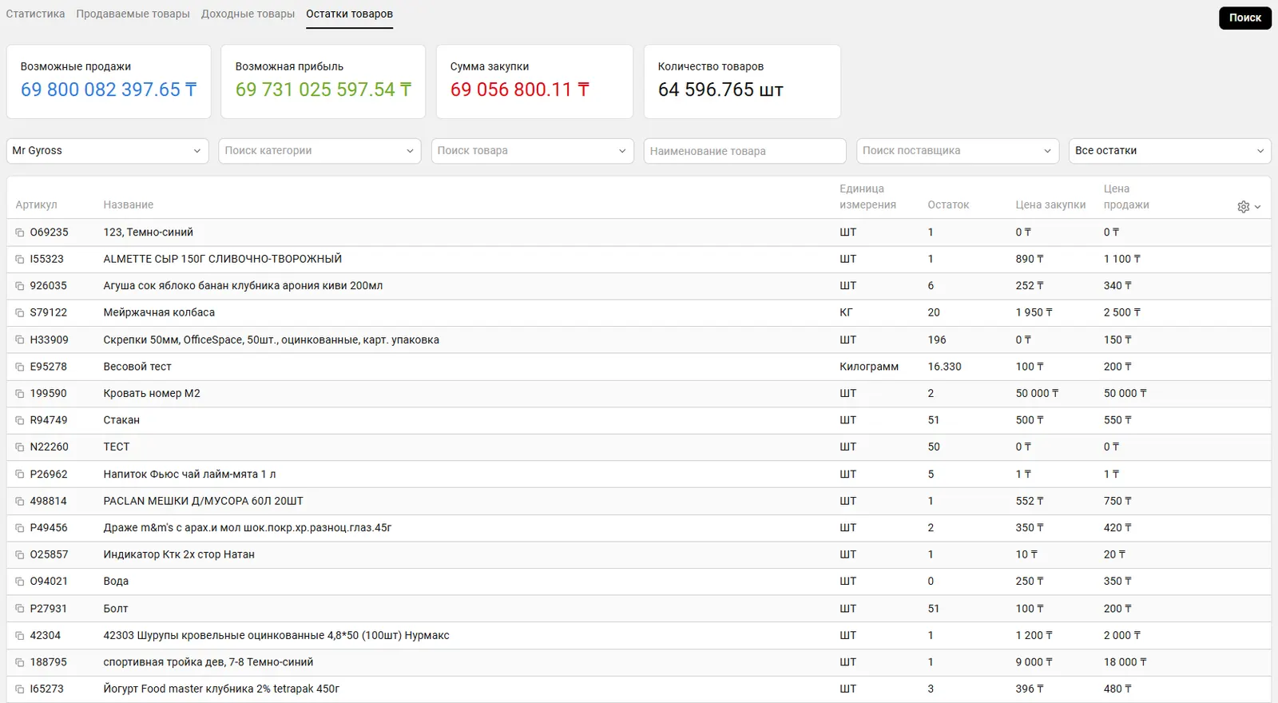Expand the Поиск категории dropdown

coord(319,151)
